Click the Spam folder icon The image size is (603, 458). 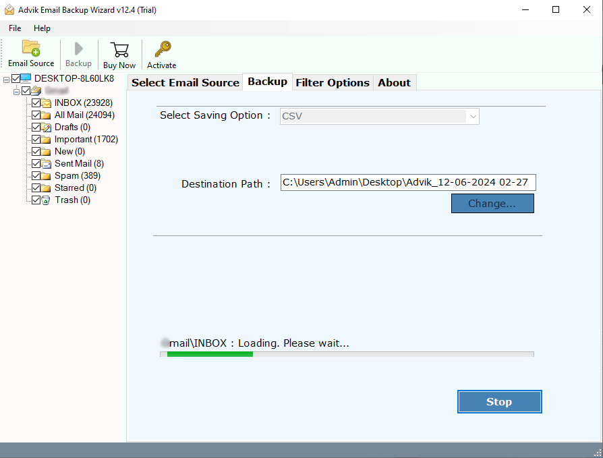tap(46, 176)
